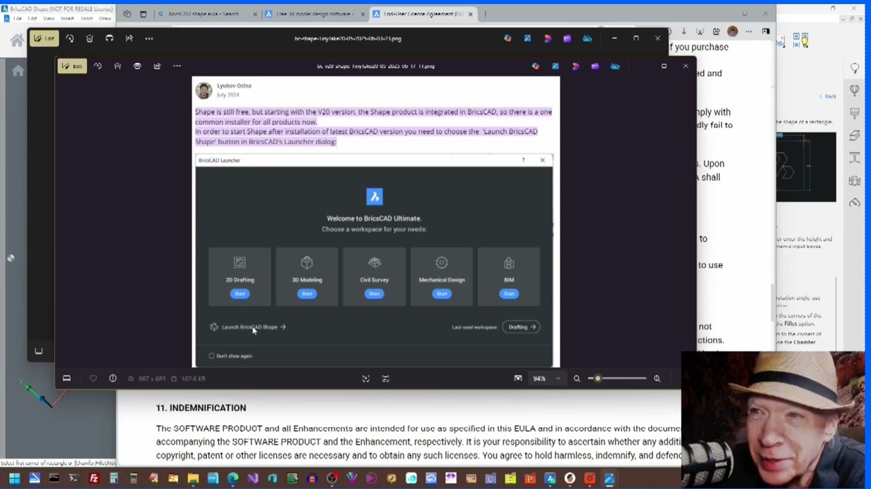This screenshot has height=489, width=871.
Task: Click the 3D Modeling cube icon
Action: [307, 263]
